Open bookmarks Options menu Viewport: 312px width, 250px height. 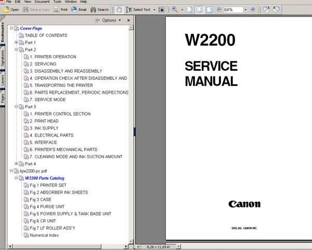(108, 20)
